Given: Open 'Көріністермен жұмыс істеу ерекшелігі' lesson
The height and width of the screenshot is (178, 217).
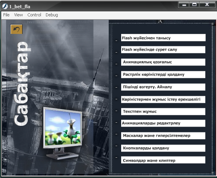Looking at the screenshot, I should click(x=163, y=99).
